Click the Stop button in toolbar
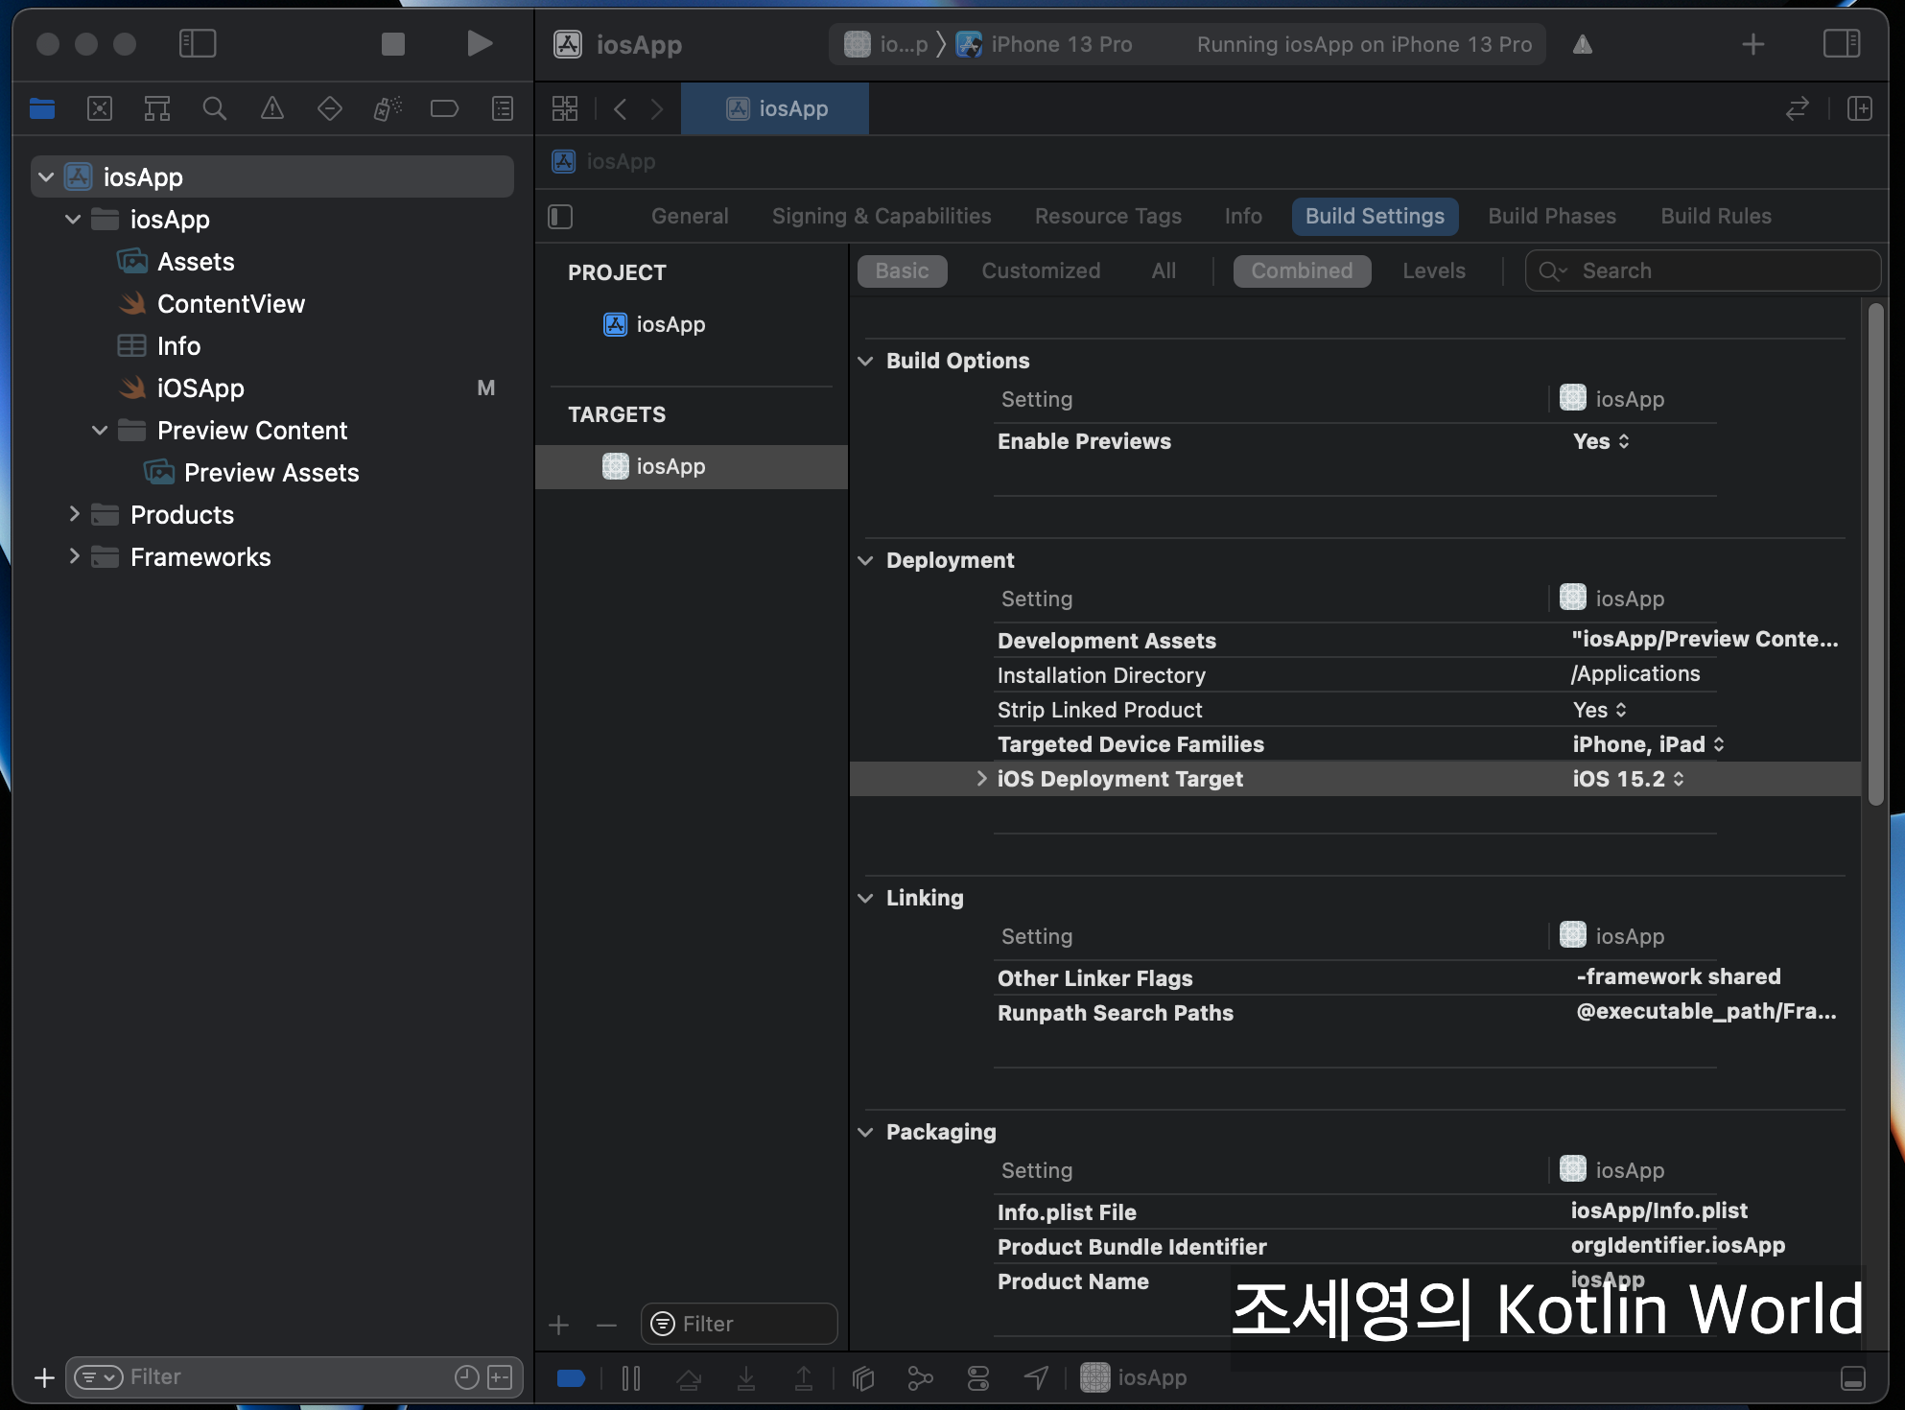This screenshot has width=1905, height=1410. coord(392,44)
